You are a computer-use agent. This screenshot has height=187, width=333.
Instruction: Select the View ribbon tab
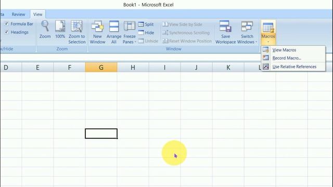click(x=37, y=15)
